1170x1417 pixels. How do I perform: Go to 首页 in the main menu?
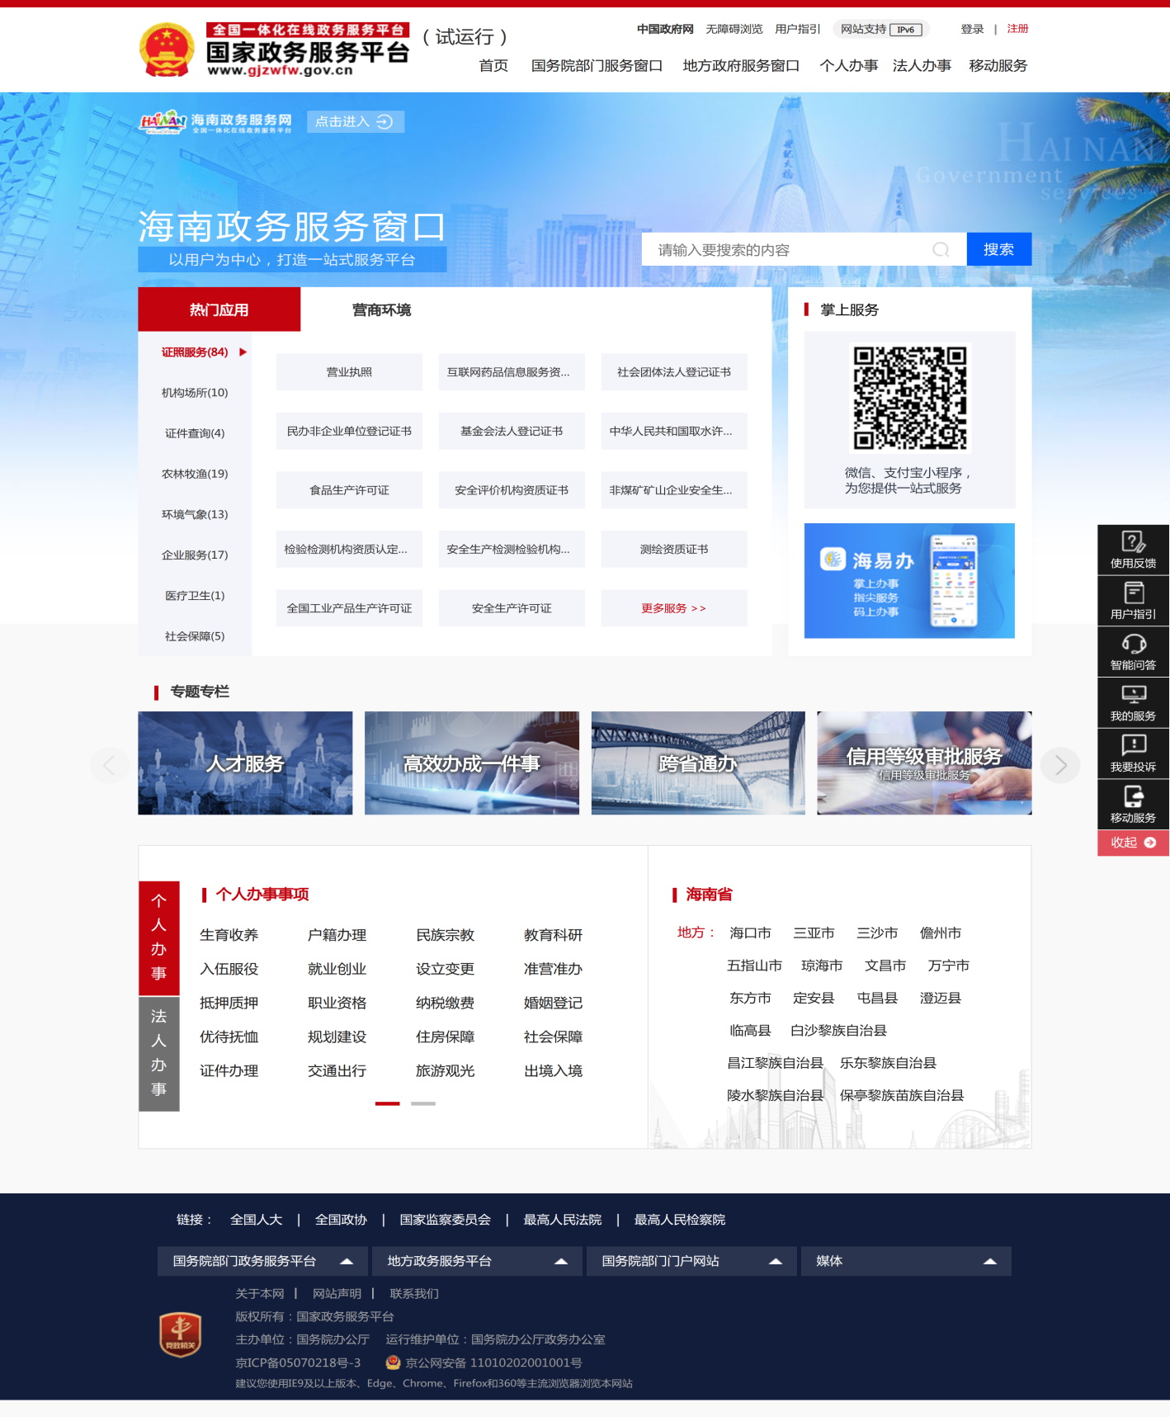coord(493,66)
